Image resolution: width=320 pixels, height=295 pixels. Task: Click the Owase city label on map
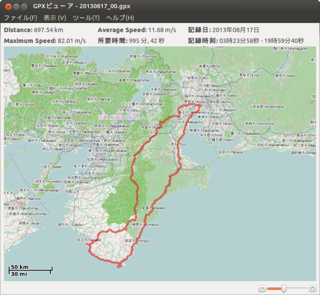[159, 209]
